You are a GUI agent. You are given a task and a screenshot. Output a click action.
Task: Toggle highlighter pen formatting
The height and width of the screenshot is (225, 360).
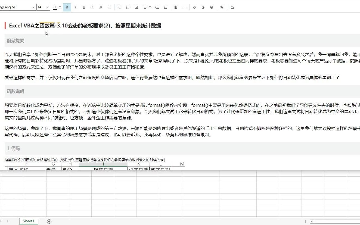[x=101, y=7]
